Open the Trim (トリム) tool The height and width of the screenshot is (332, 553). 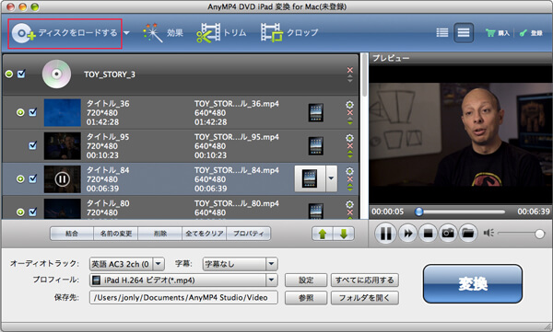pyautogui.click(x=221, y=33)
